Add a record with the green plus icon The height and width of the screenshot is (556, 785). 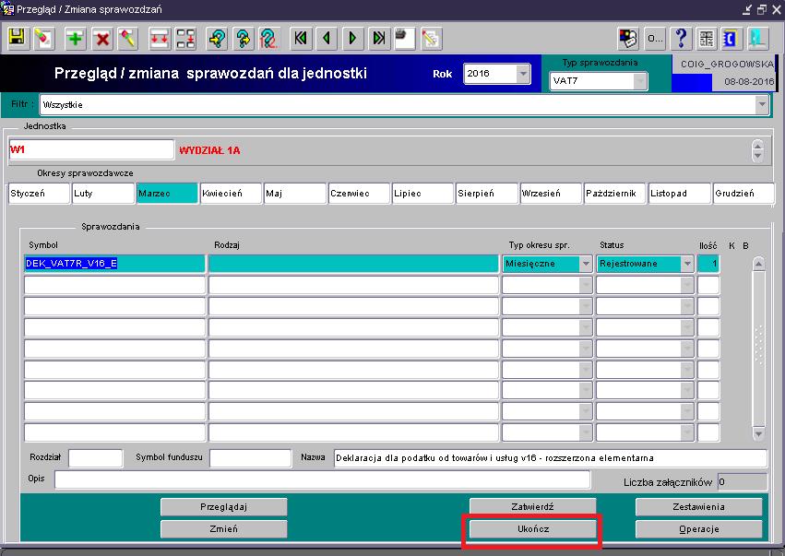(x=75, y=38)
